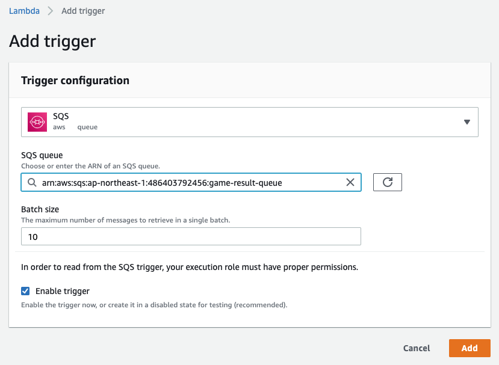Cancel adding the trigger
Image resolution: width=499 pixels, height=365 pixels.
click(x=417, y=348)
